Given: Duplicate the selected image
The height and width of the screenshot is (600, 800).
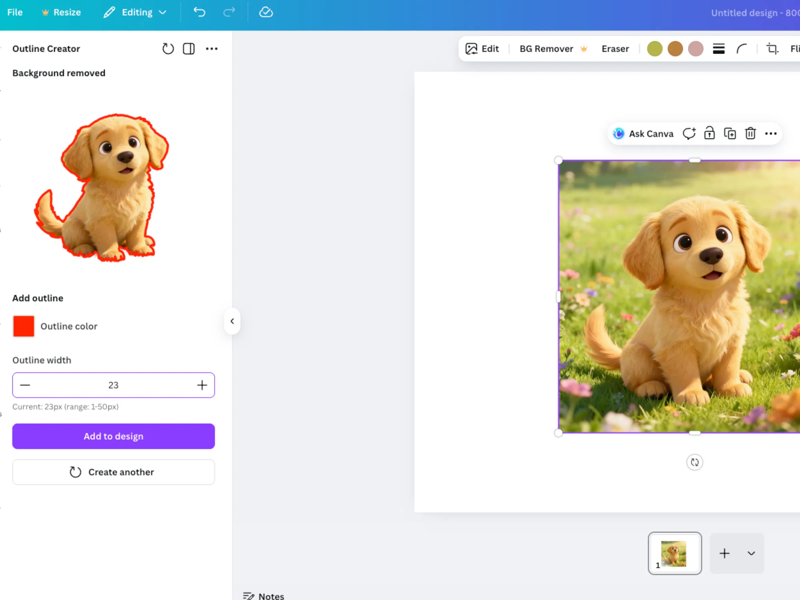Looking at the screenshot, I should [x=730, y=133].
